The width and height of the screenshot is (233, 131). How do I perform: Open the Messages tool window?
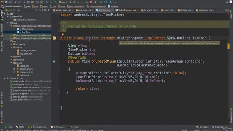[58, 127]
